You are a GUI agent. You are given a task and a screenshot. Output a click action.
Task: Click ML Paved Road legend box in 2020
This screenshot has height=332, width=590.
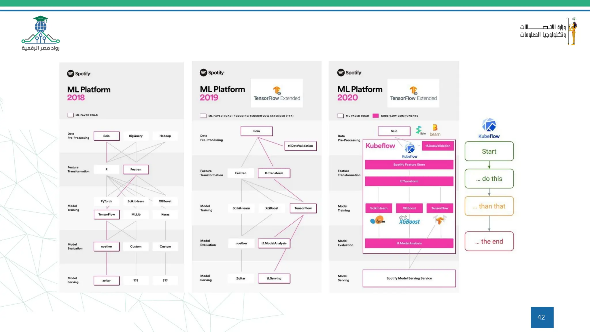coord(341,116)
